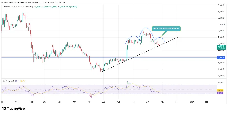Click the 3,000.0 price axis label
228x113 pixels.
pyautogui.click(x=222, y=24)
